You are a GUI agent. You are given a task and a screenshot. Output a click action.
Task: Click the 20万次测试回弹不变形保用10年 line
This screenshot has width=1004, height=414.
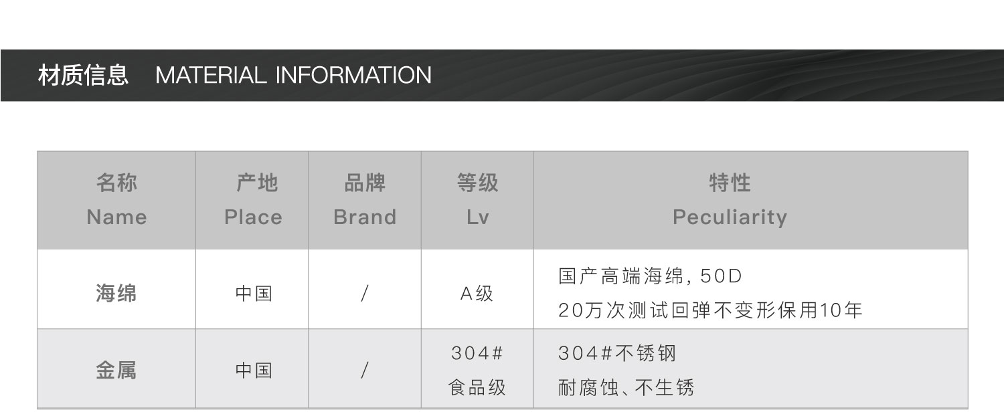click(710, 310)
